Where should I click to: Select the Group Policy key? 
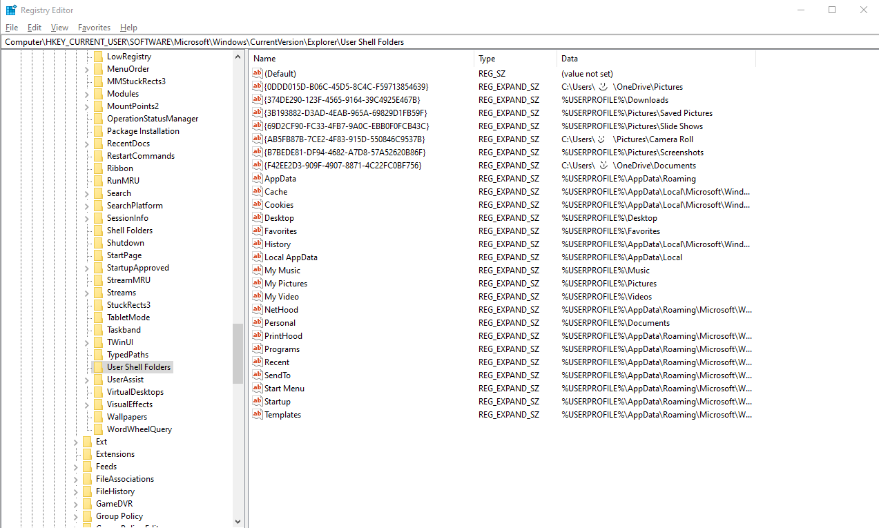point(119,516)
